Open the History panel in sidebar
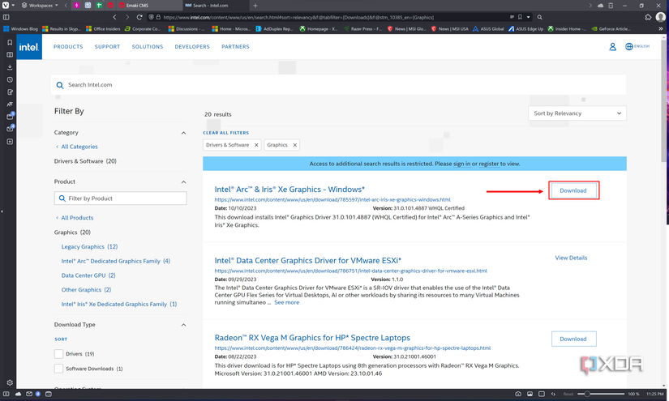Image resolution: width=669 pixels, height=401 pixels. (10, 79)
